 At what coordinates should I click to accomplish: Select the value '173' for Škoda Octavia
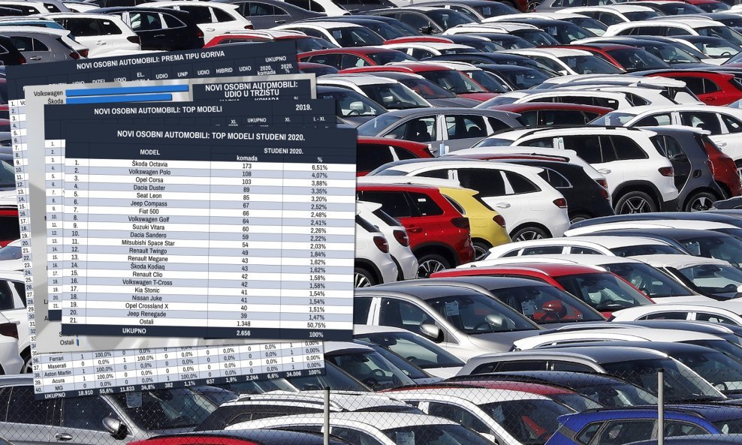point(247,167)
